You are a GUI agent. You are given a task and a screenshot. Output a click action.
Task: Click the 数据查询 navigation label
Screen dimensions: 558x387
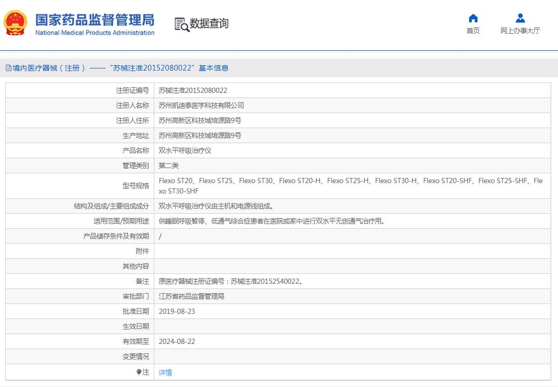(x=210, y=23)
